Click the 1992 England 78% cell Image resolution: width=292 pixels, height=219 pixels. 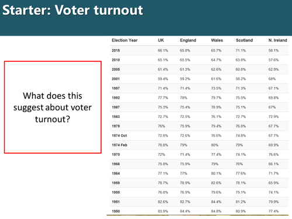[x=183, y=98]
